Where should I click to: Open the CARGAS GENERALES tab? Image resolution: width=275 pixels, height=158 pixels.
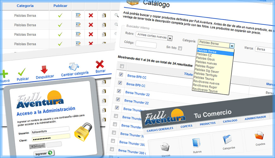[x=160, y=130]
